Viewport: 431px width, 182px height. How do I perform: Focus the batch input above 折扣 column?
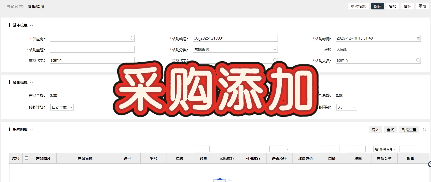point(409,149)
